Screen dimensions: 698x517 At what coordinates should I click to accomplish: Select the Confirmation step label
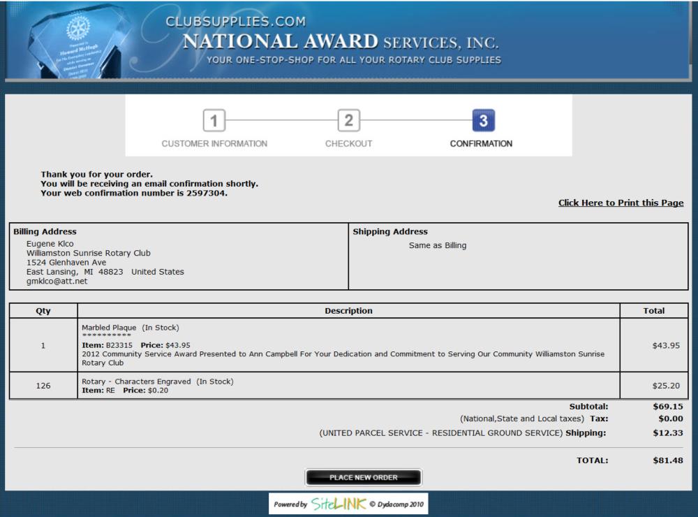coord(481,143)
